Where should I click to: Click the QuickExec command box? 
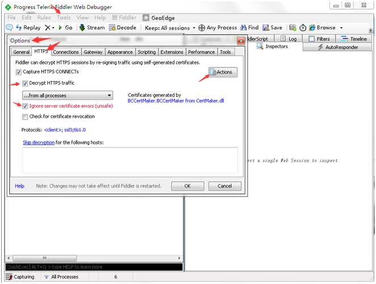click(94, 267)
